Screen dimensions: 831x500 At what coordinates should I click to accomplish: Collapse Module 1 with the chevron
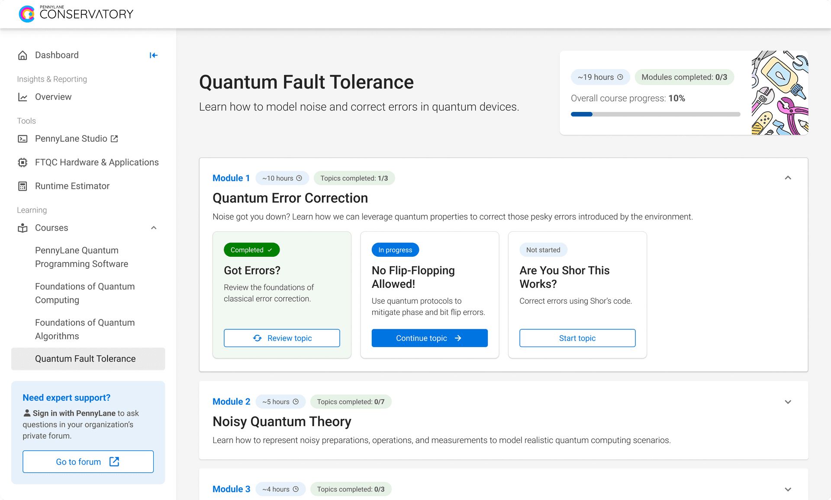coord(788,178)
